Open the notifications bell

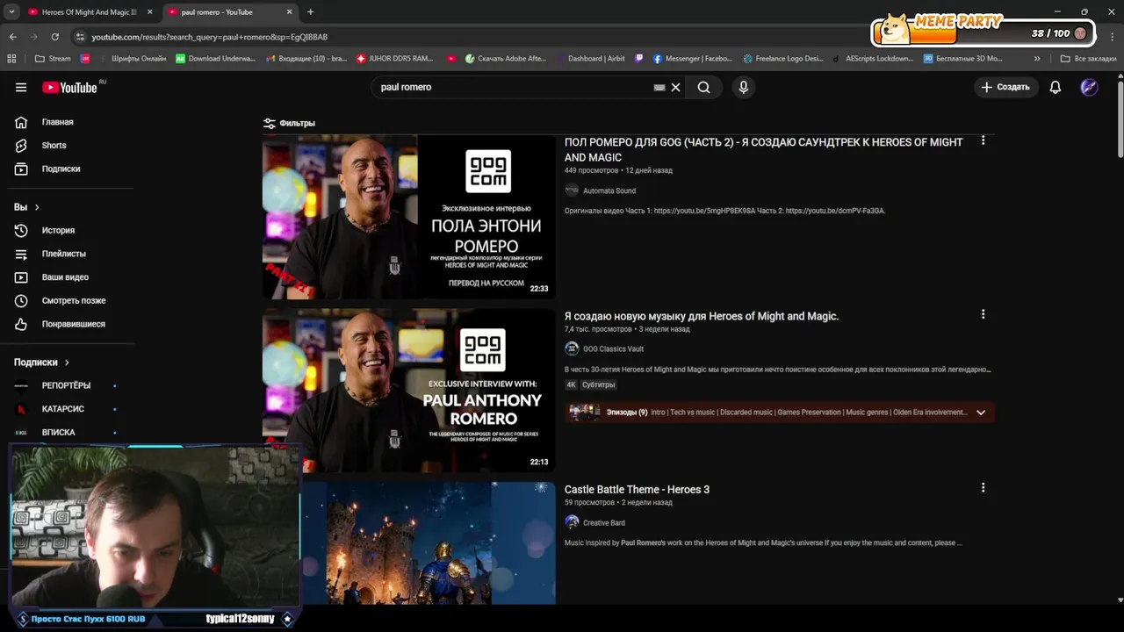coord(1056,87)
